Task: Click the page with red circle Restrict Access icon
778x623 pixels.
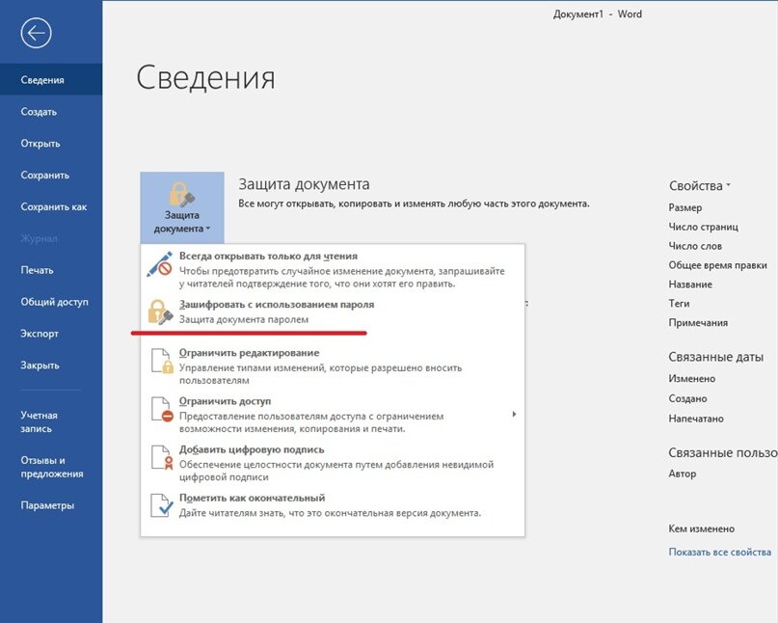Action: click(162, 410)
